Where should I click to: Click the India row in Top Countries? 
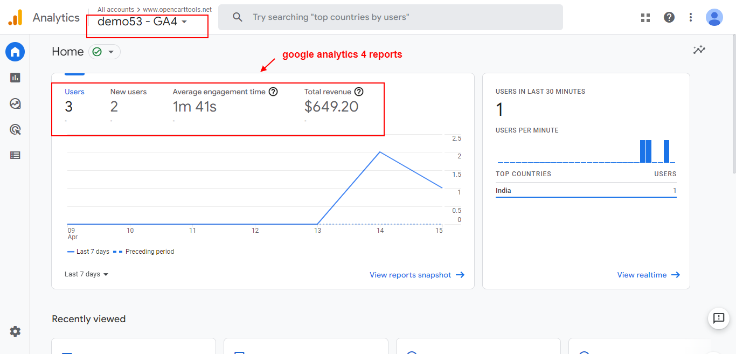point(586,191)
